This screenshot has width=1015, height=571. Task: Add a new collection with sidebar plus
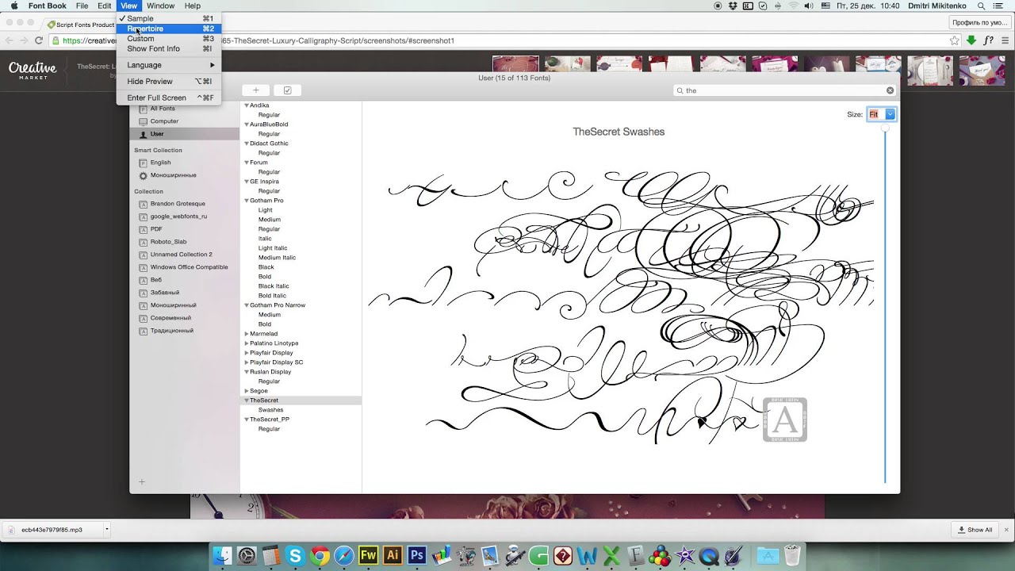(142, 481)
